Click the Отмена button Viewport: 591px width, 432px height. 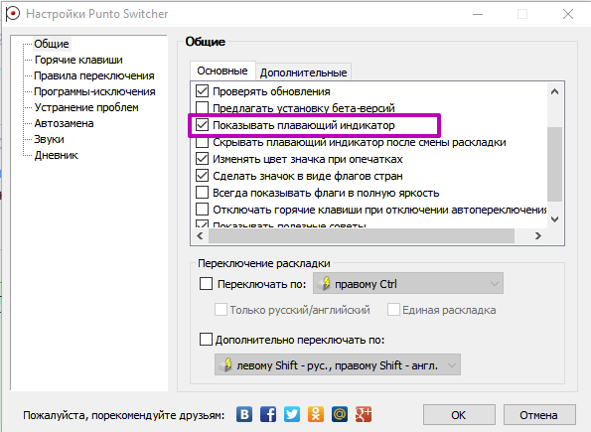(539, 415)
